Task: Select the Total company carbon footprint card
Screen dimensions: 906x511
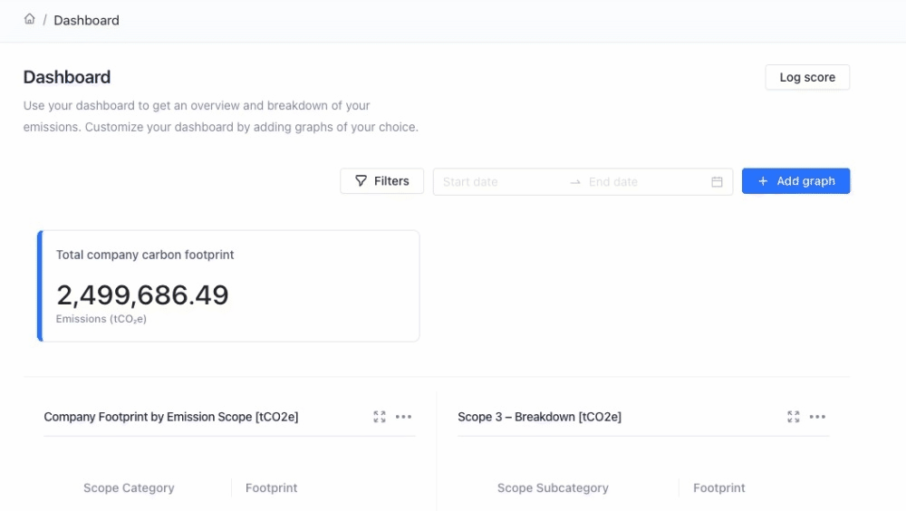Action: pos(228,286)
